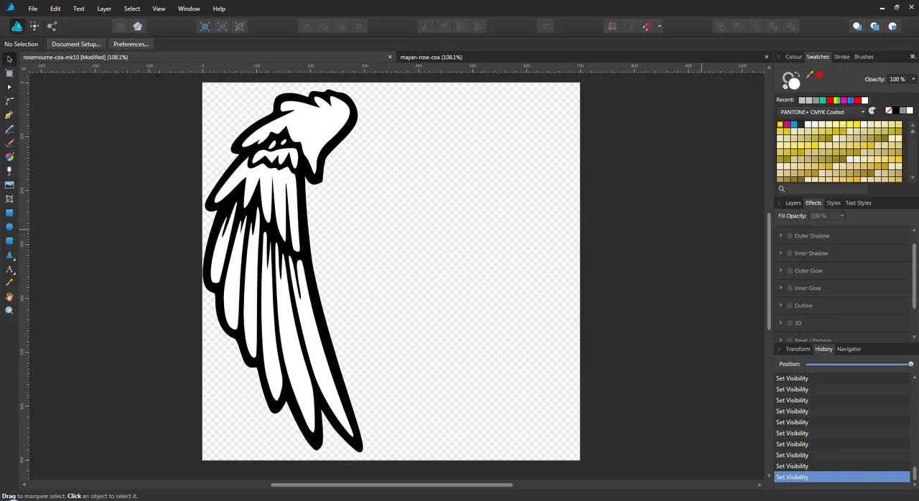Select the Rounded Rectangle tool
The height and width of the screenshot is (501, 919).
[x=9, y=241]
